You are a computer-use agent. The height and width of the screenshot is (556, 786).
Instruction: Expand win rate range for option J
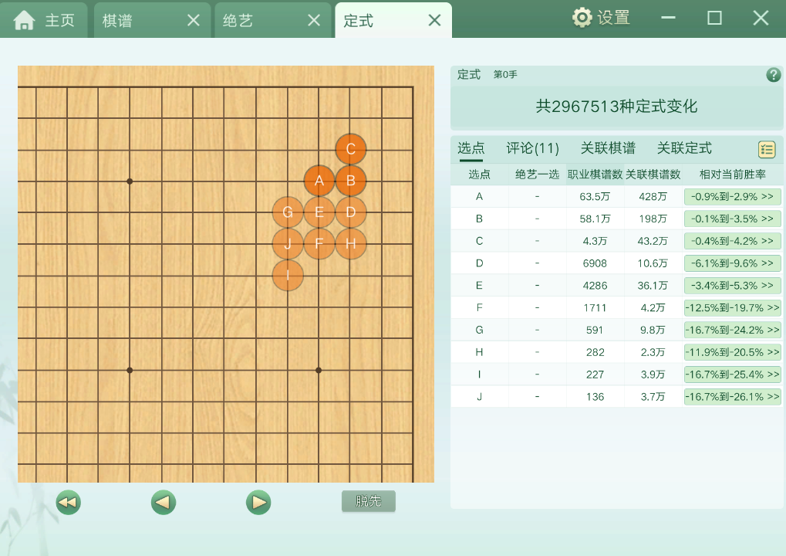[x=732, y=397]
